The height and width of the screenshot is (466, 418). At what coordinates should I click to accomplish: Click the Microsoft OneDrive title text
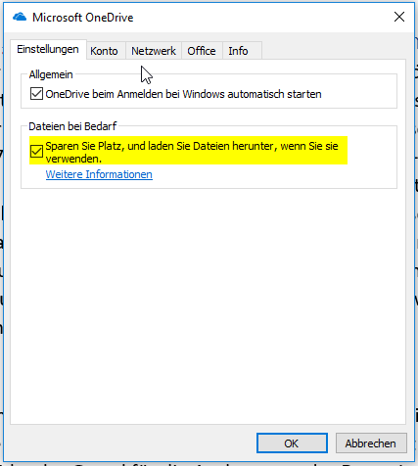pyautogui.click(x=83, y=18)
